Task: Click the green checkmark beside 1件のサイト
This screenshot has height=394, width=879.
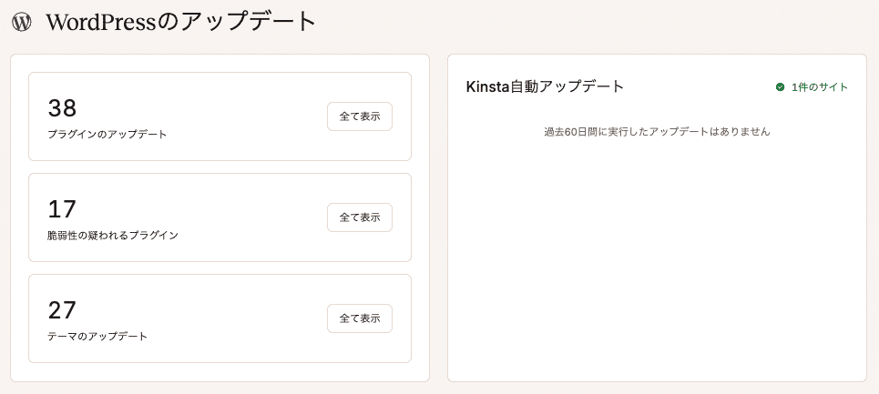Action: tap(780, 86)
